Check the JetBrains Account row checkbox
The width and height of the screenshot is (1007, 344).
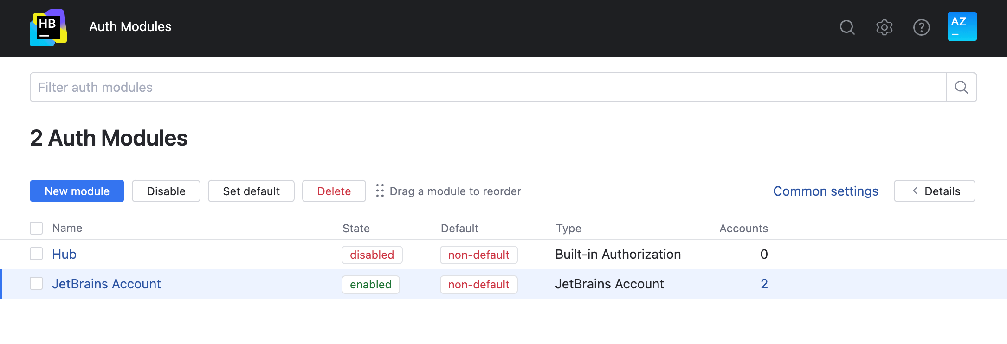[x=36, y=283]
